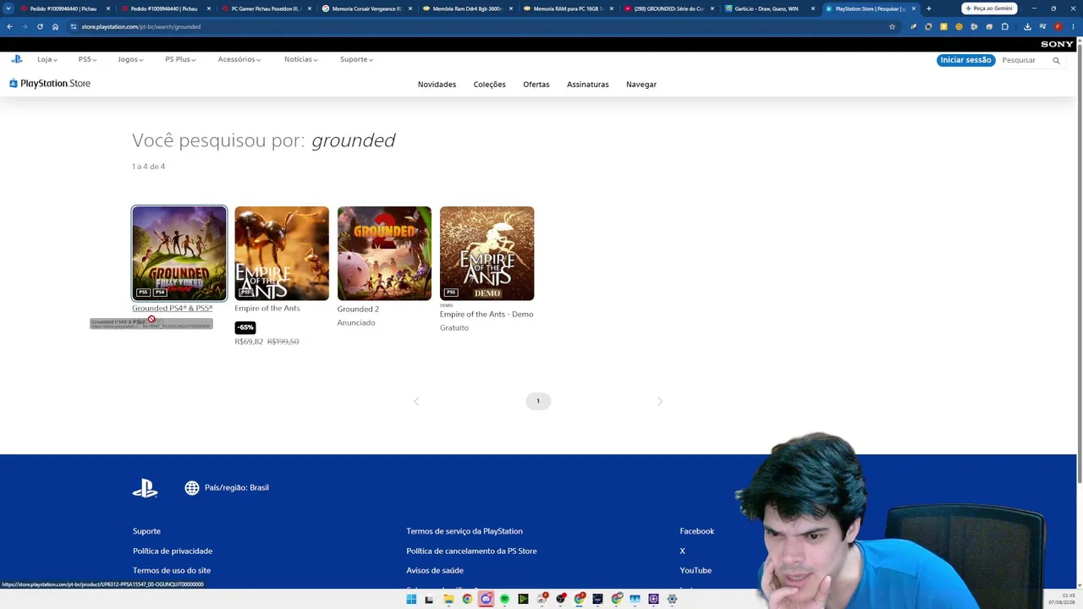Open the Ofertas store section

click(536, 85)
